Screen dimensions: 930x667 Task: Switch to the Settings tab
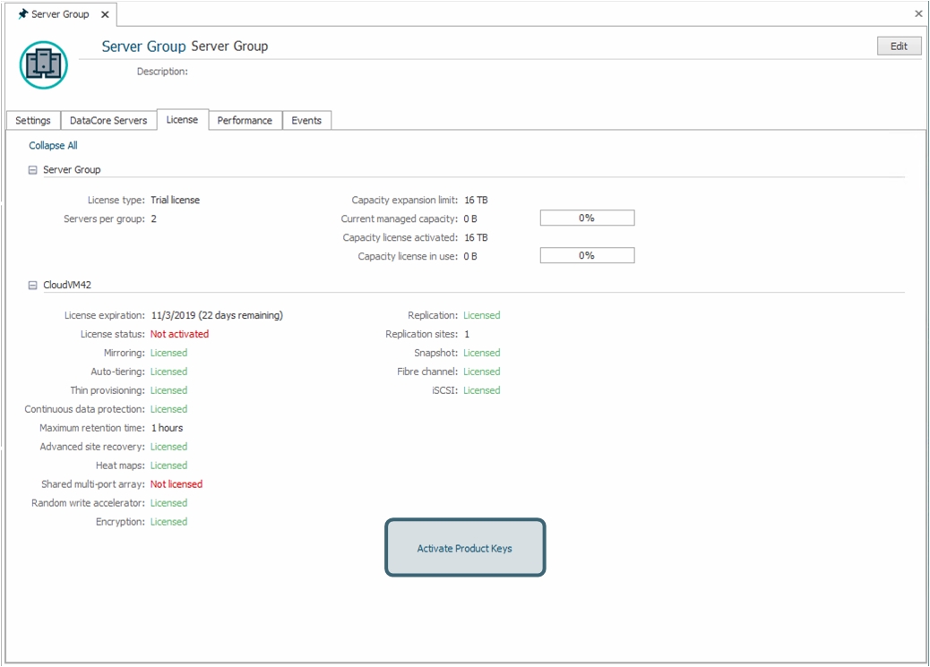33,121
